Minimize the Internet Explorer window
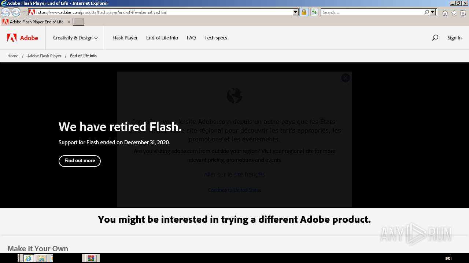469x263 pixels. point(452,3)
